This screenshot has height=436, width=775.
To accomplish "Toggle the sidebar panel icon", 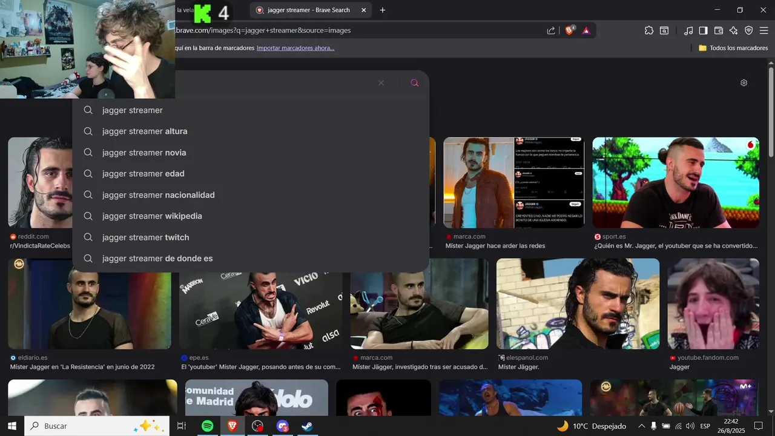I will (x=703, y=30).
